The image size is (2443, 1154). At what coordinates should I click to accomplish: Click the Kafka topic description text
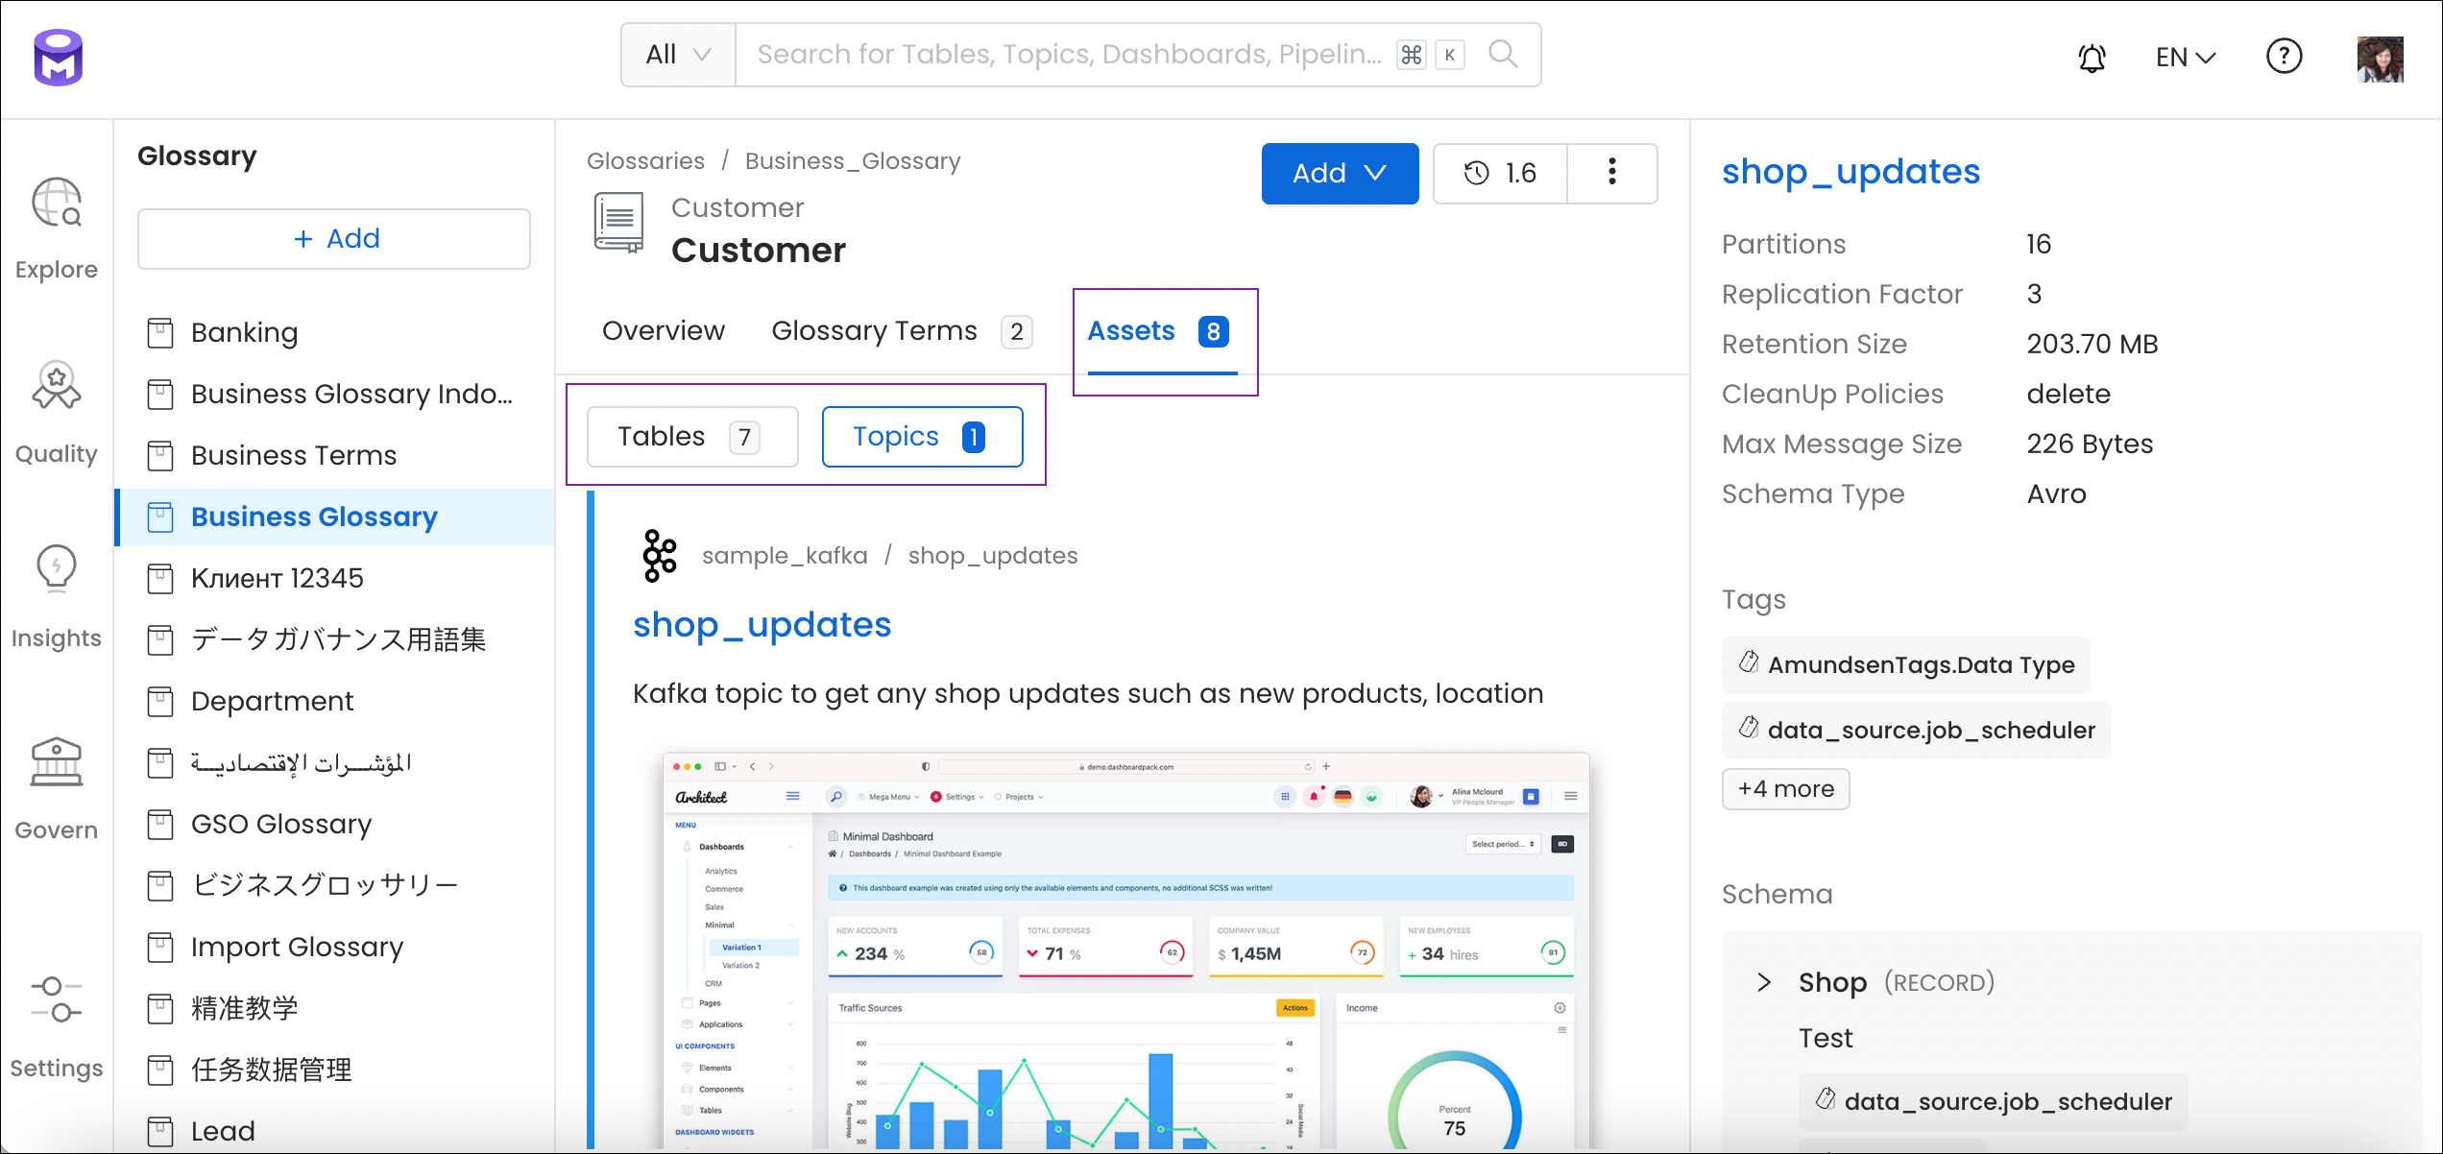(x=1088, y=693)
